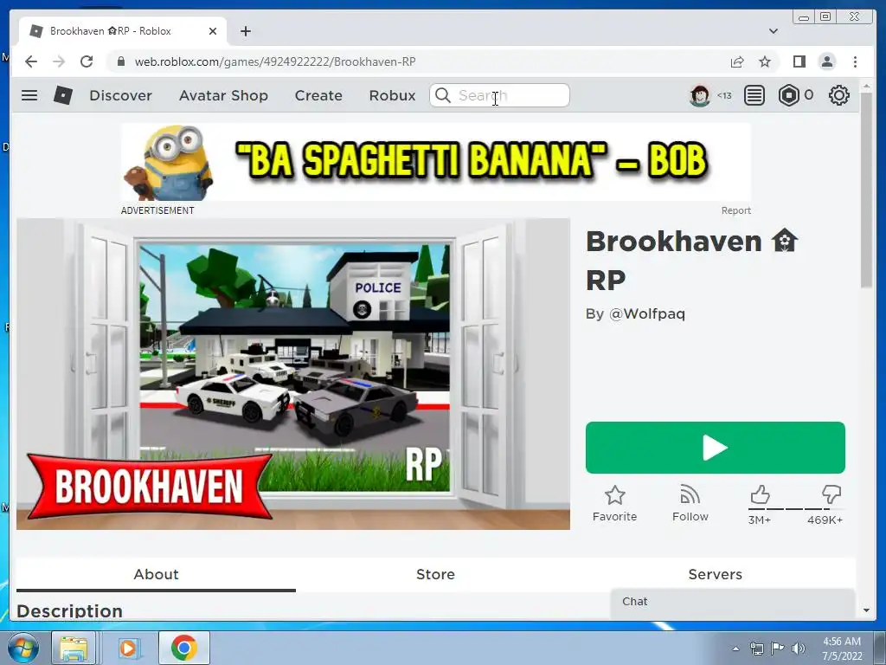Close the Brookhaven RP tab
This screenshot has width=886, height=665.
(213, 32)
